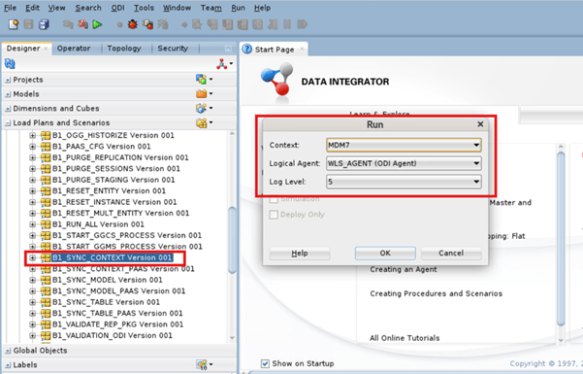Expand the Labels section
The height and width of the screenshot is (374, 583).
coord(8,365)
